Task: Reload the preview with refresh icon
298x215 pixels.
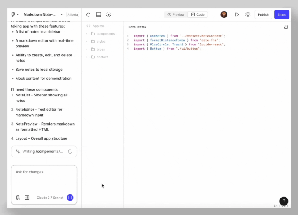Action: pyautogui.click(x=88, y=15)
